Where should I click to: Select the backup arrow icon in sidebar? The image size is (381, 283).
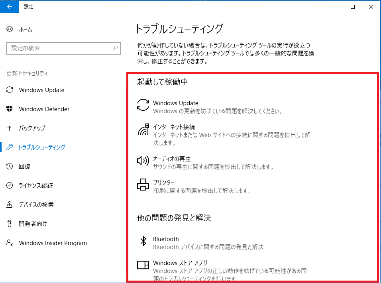[10, 128]
